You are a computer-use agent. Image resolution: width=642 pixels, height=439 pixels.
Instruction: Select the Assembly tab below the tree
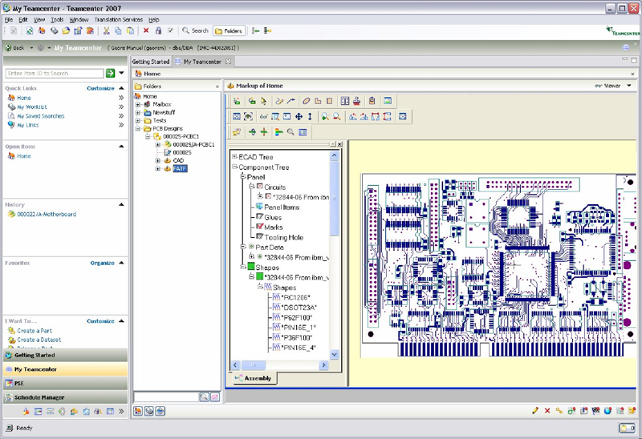(254, 378)
